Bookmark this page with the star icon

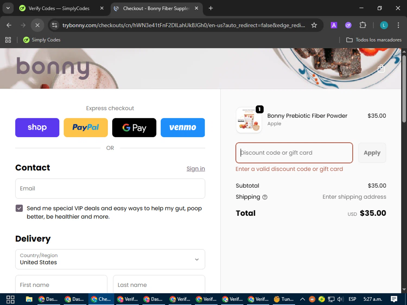[x=314, y=25]
